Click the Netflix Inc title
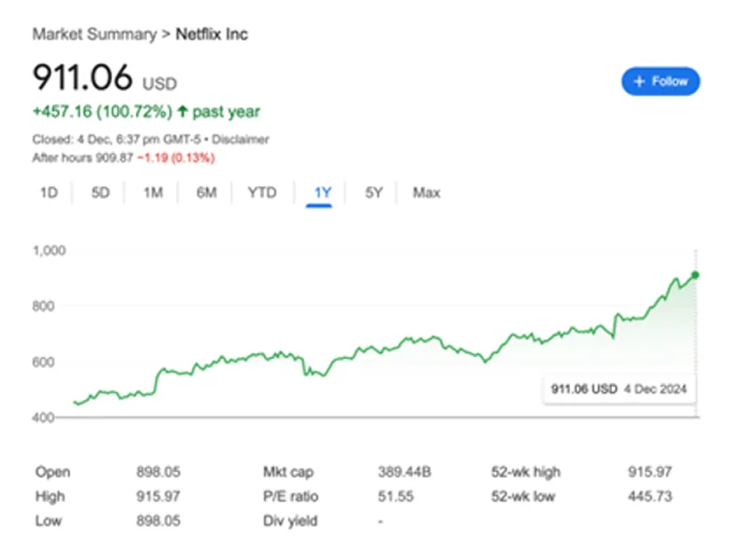The height and width of the screenshot is (542, 748). [x=212, y=35]
